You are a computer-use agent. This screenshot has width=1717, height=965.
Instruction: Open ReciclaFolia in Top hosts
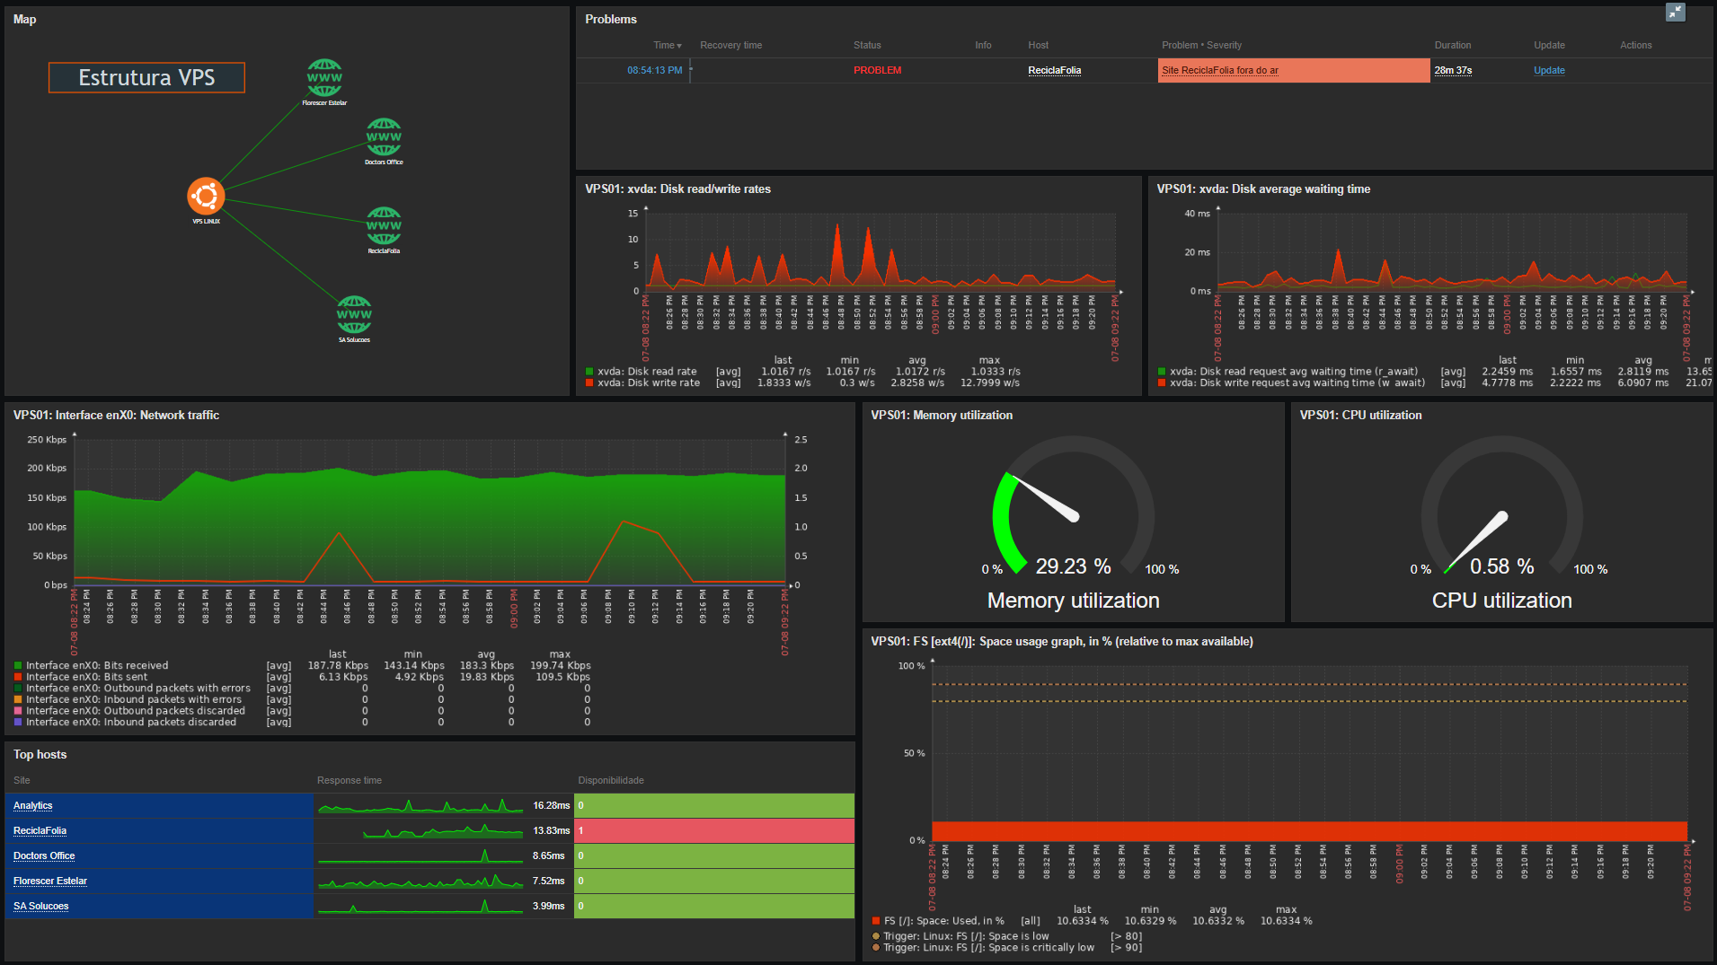[40, 831]
